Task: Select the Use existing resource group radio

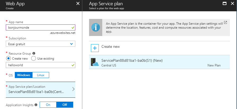Action: pos(33,58)
